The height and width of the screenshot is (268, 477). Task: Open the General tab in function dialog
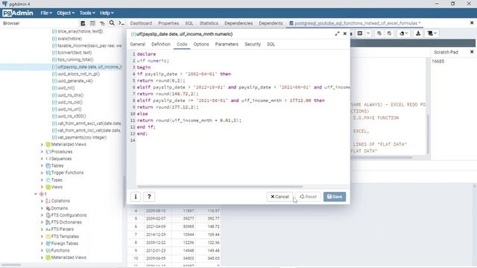137,45
